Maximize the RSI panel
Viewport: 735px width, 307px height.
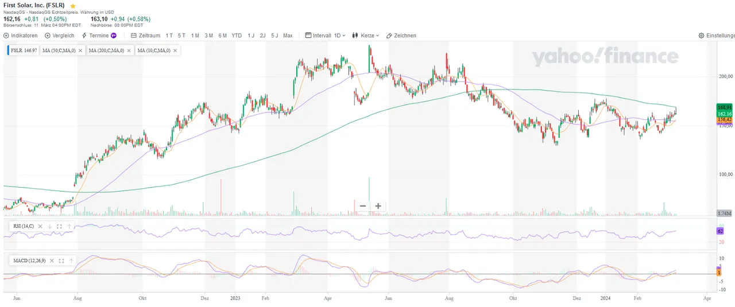pyautogui.click(x=60, y=226)
